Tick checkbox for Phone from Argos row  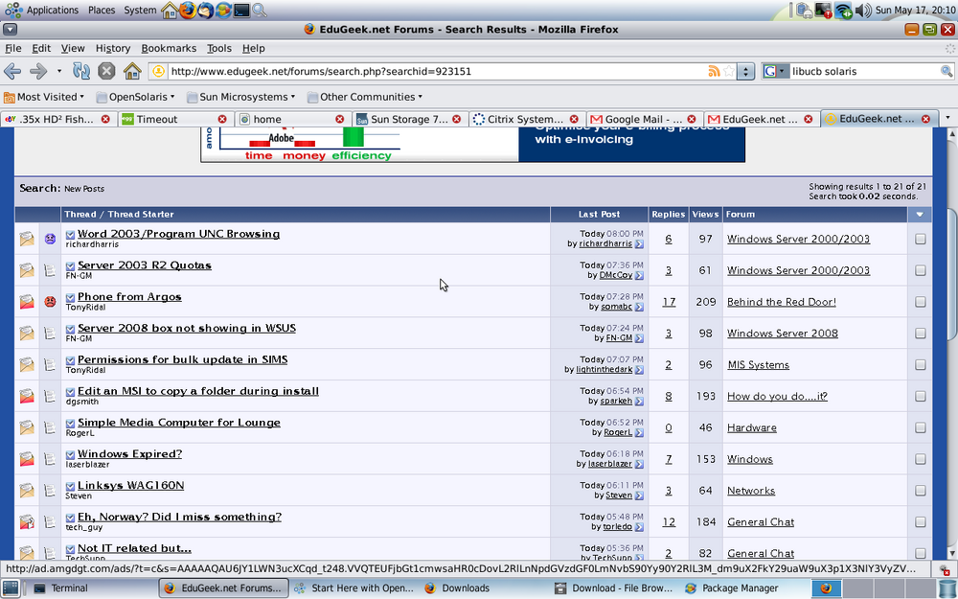920,302
